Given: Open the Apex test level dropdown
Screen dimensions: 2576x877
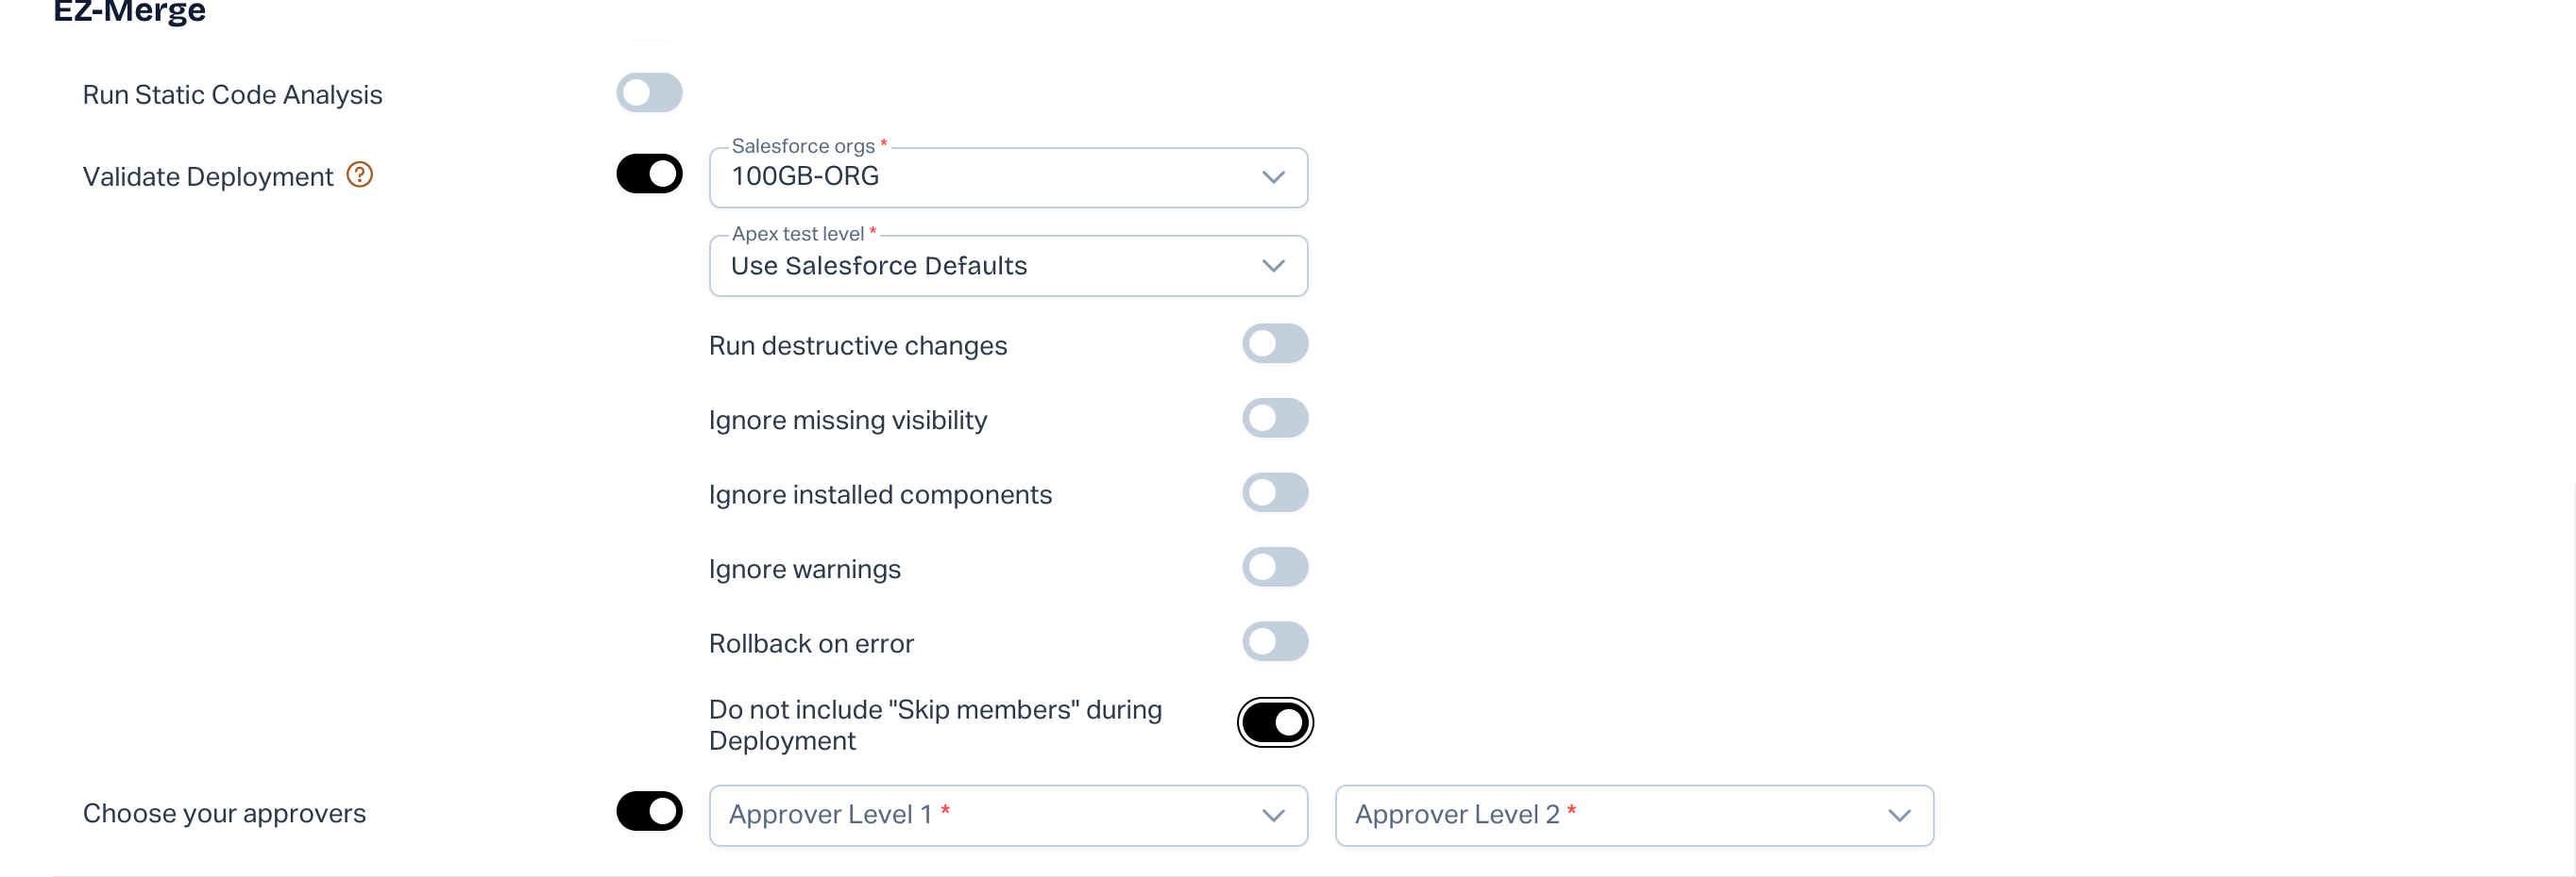Looking at the screenshot, I should coord(990,267).
